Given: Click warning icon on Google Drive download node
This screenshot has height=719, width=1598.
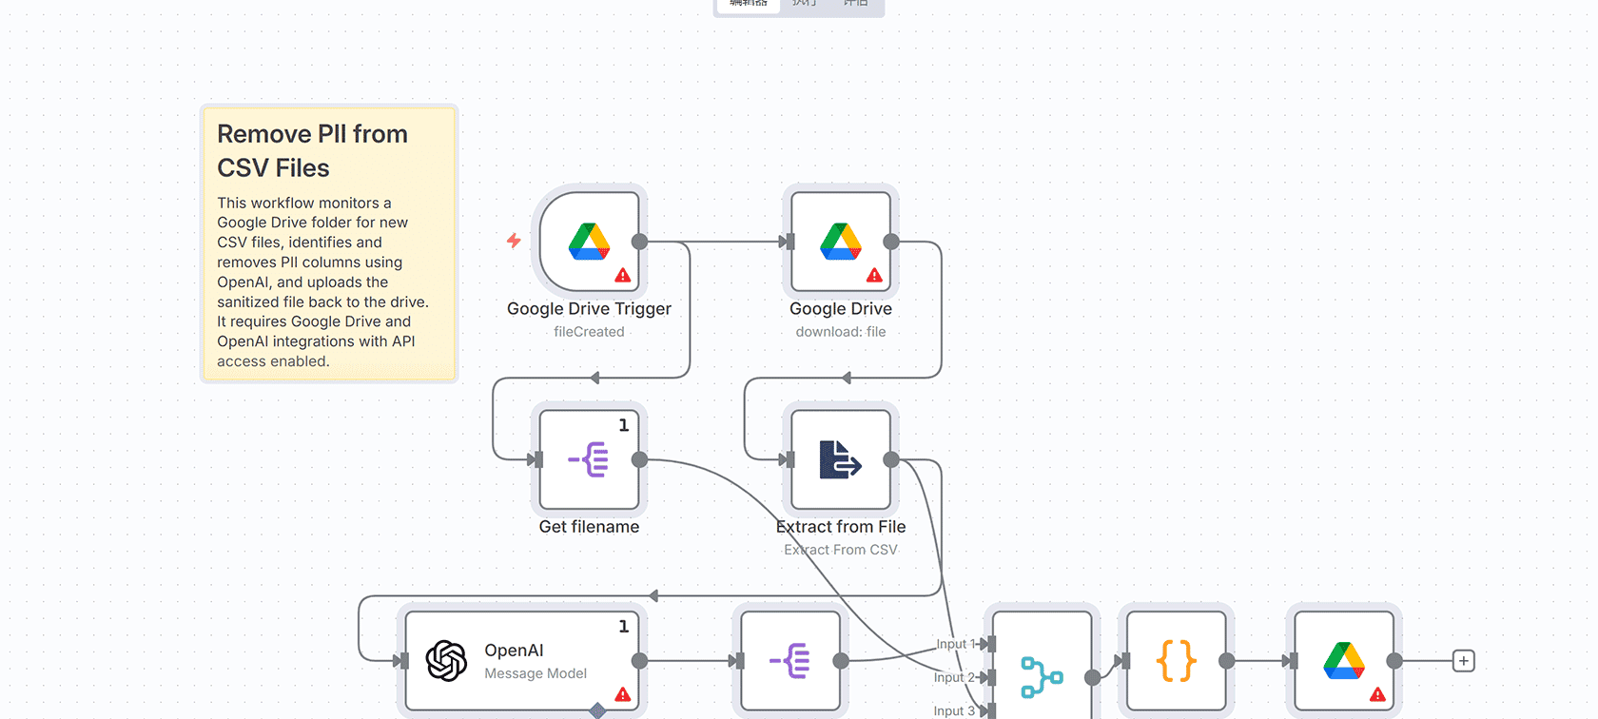Looking at the screenshot, I should click(874, 276).
